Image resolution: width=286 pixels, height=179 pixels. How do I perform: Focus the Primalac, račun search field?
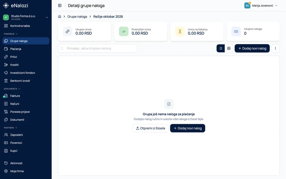(x=98, y=48)
